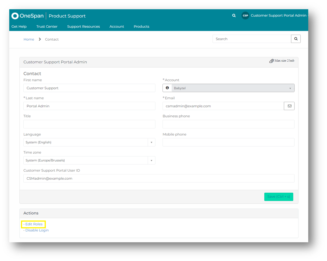Click the Last name field
Image resolution: width=327 pixels, height=261 pixels.
(x=89, y=106)
